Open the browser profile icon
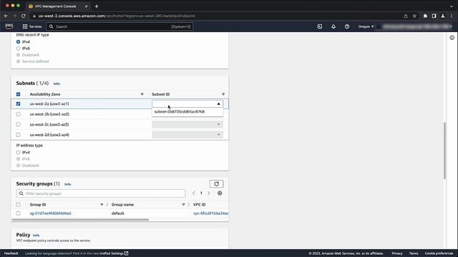 (443, 16)
